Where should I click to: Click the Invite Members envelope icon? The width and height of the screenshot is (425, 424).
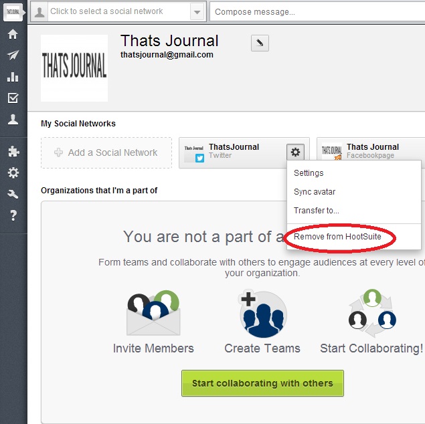pos(153,313)
